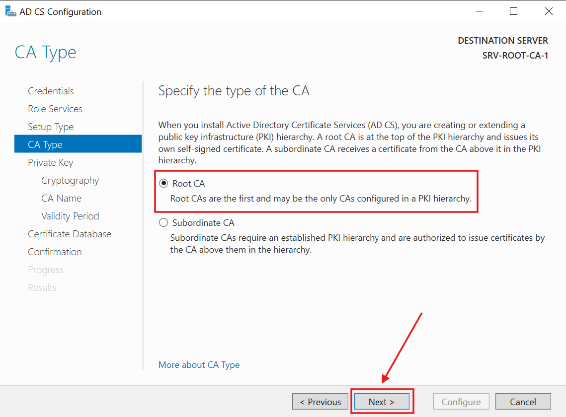Click the AD CS Configuration title bar icon

coord(11,11)
